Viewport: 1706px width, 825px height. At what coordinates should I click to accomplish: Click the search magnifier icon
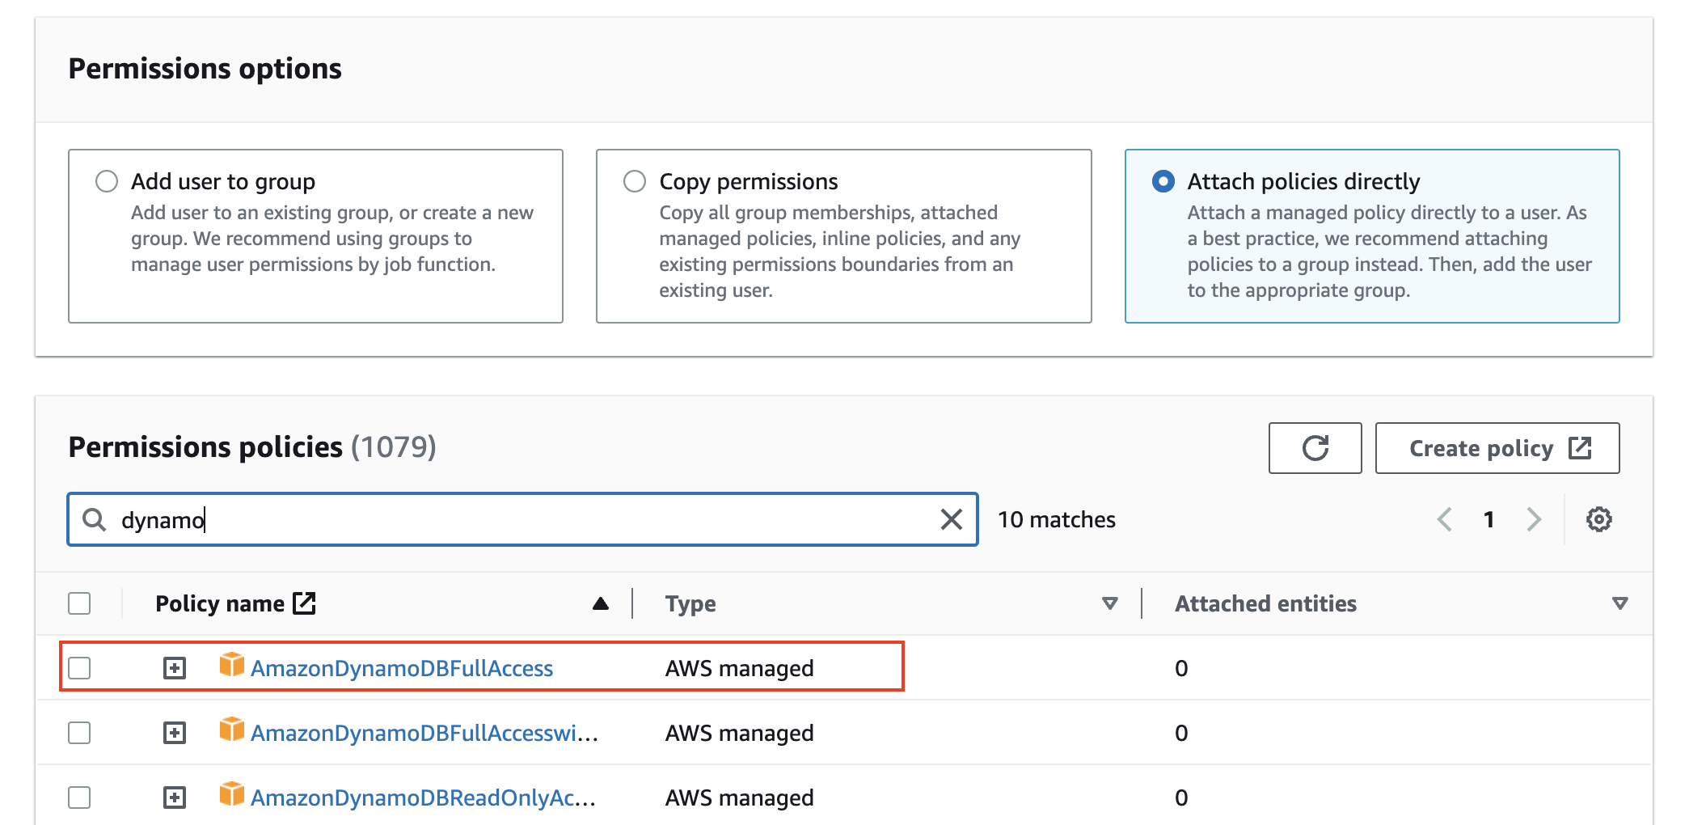pyautogui.click(x=95, y=519)
